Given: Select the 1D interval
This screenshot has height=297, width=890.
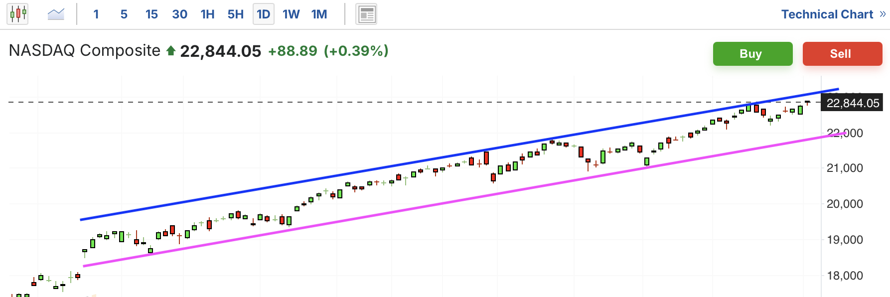Looking at the screenshot, I should (264, 14).
